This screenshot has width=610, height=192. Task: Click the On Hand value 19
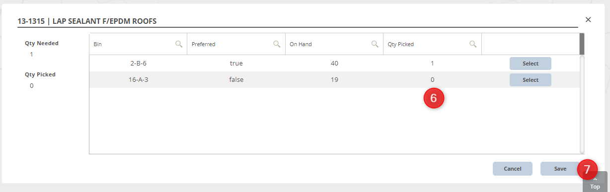click(x=334, y=79)
